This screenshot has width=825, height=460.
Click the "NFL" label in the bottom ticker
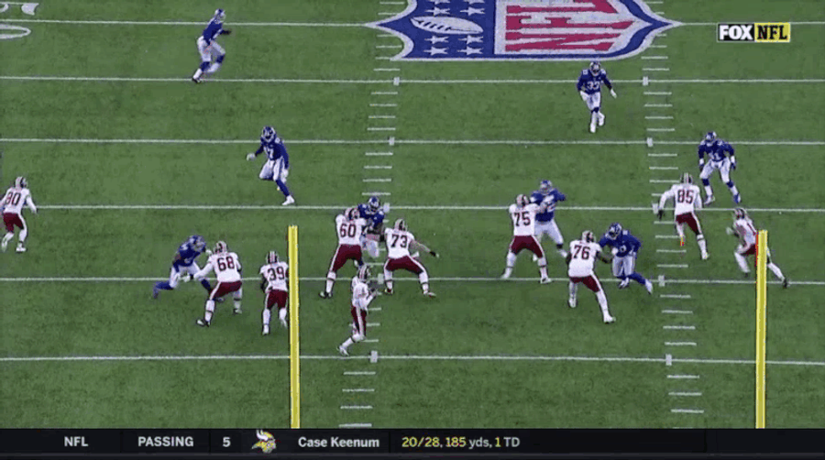pyautogui.click(x=76, y=442)
